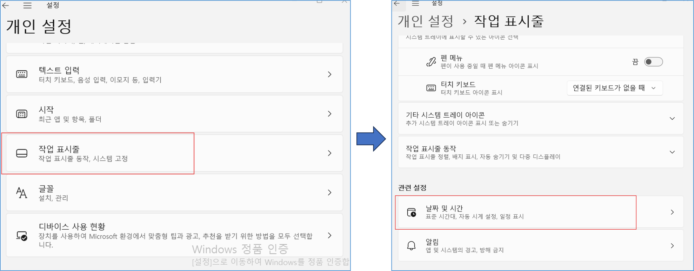Click the chevron on the 디바이스 사용 현황 row
The image size is (694, 271).
click(x=329, y=236)
